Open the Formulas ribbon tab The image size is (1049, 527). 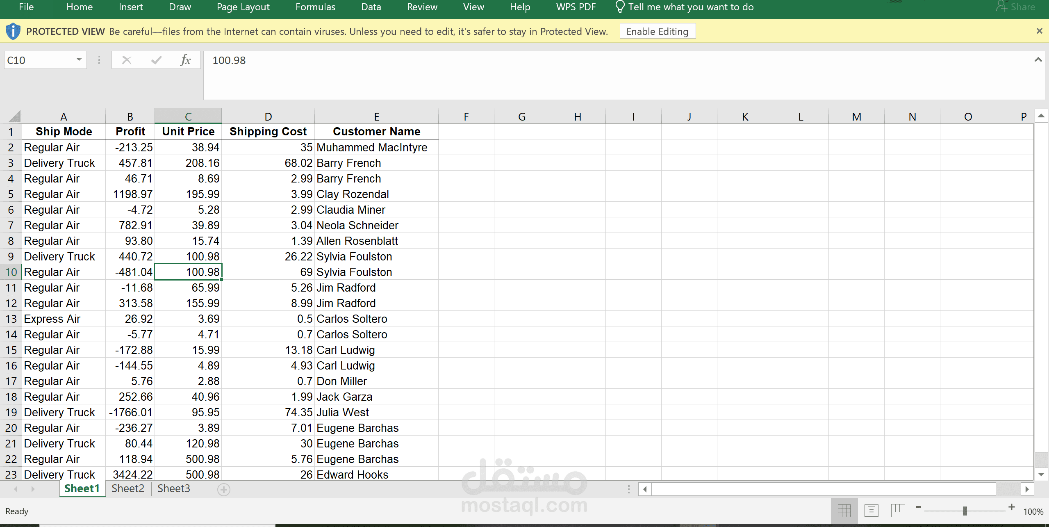(x=315, y=7)
